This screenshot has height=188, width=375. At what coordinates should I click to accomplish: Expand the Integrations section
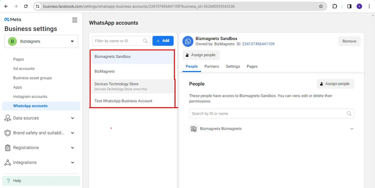pos(73,163)
